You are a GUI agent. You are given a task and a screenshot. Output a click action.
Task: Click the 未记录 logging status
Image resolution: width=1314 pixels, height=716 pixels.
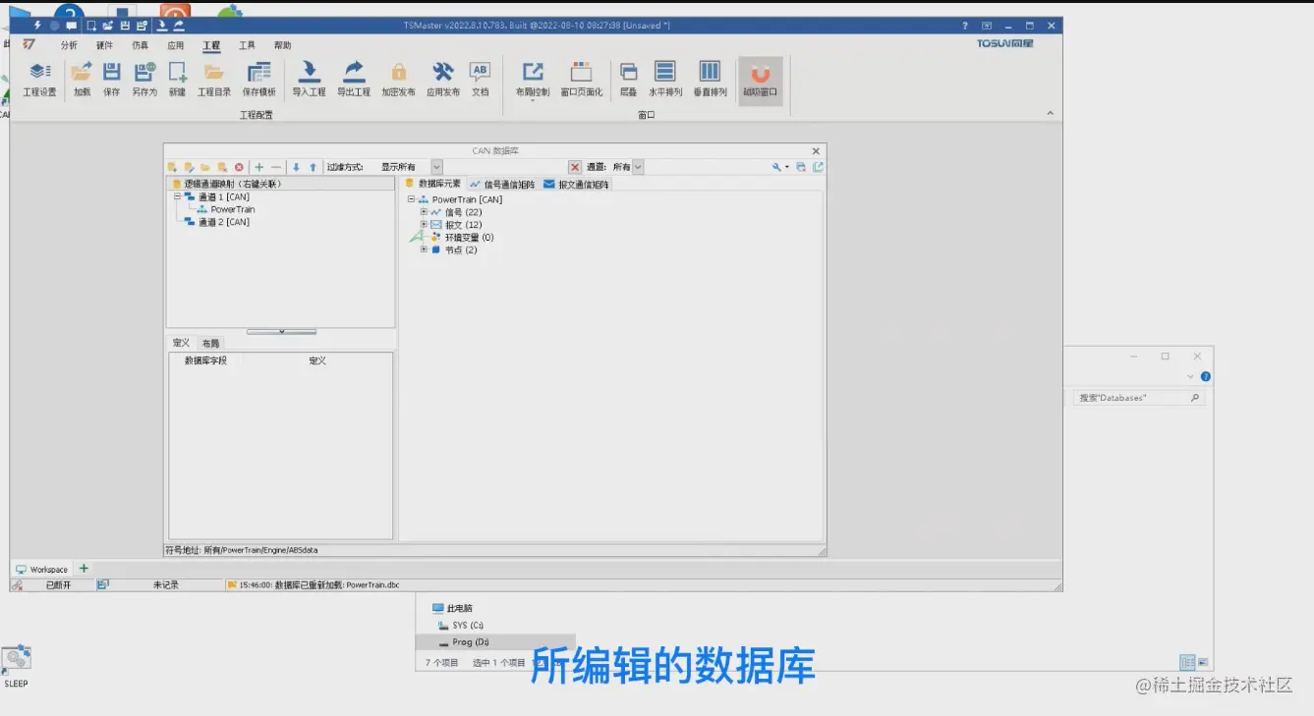(x=166, y=584)
